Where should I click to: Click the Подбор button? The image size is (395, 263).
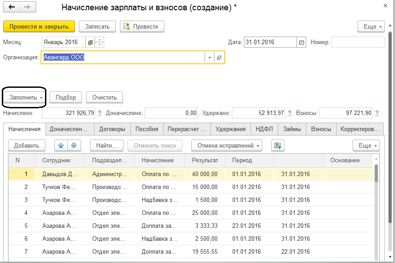[66, 97]
